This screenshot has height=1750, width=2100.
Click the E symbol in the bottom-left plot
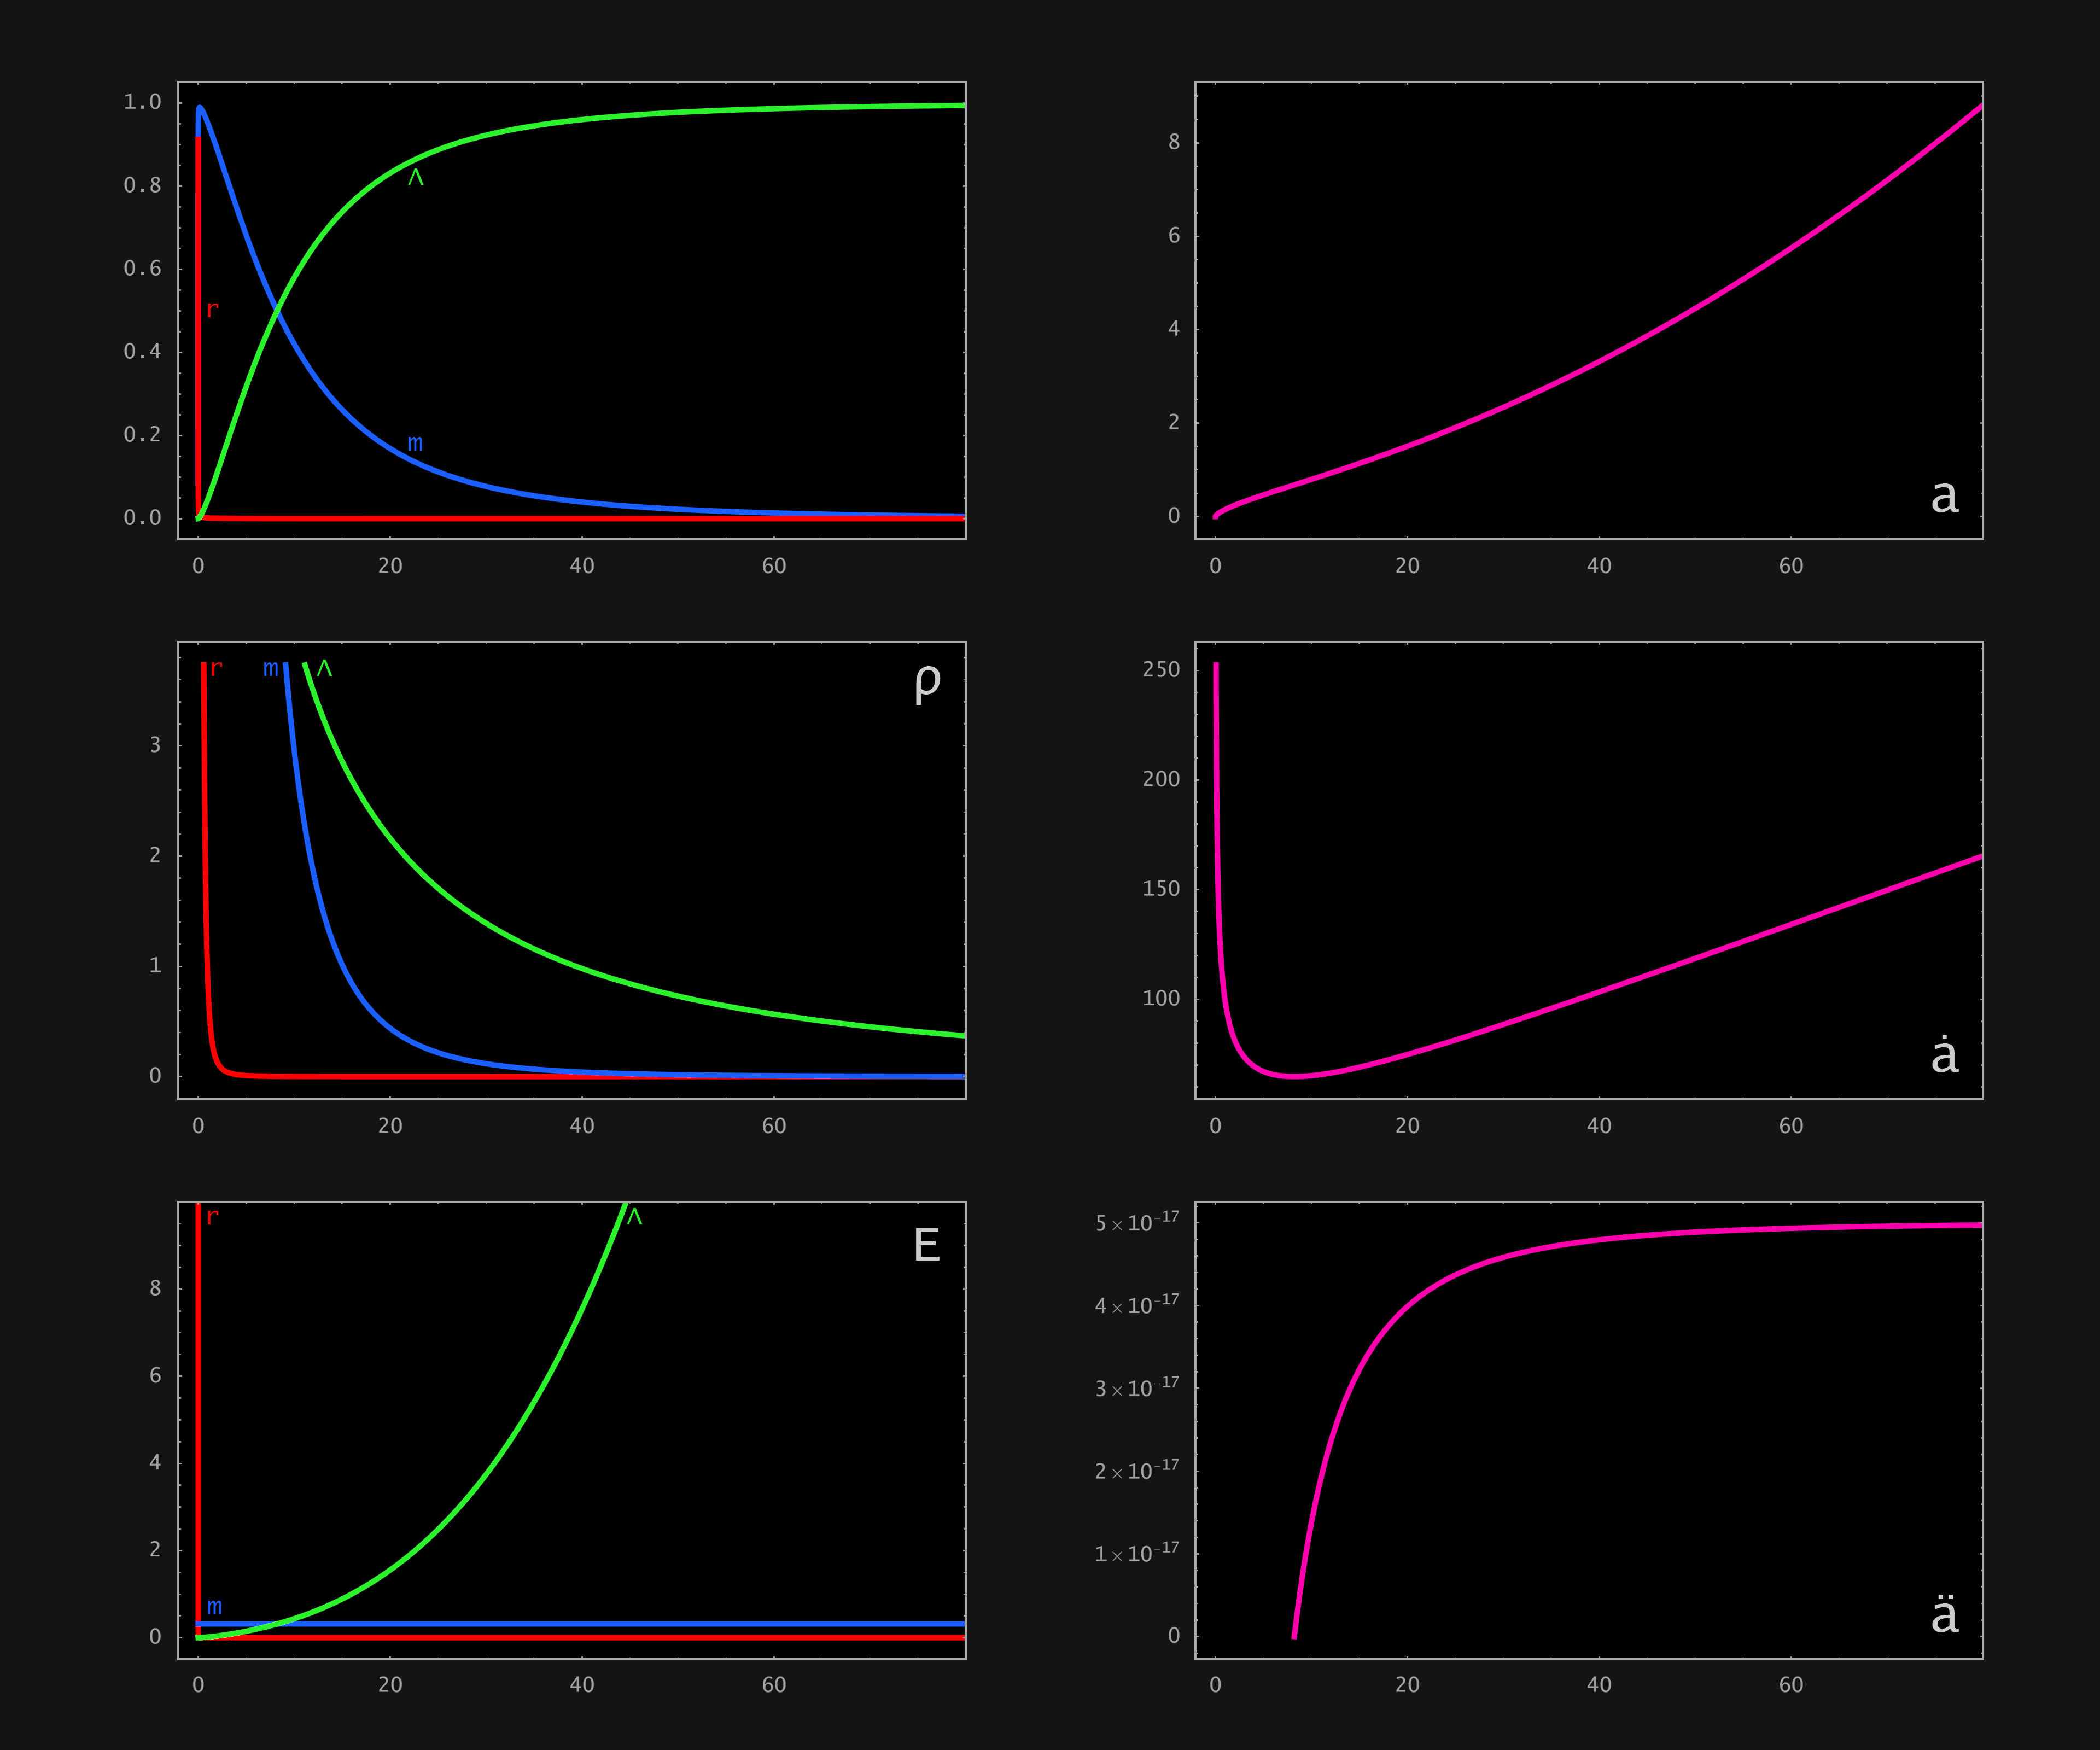click(927, 1245)
